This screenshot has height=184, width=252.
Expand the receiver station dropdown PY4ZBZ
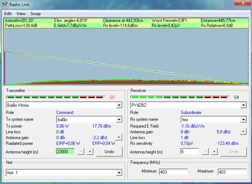click(x=243, y=105)
